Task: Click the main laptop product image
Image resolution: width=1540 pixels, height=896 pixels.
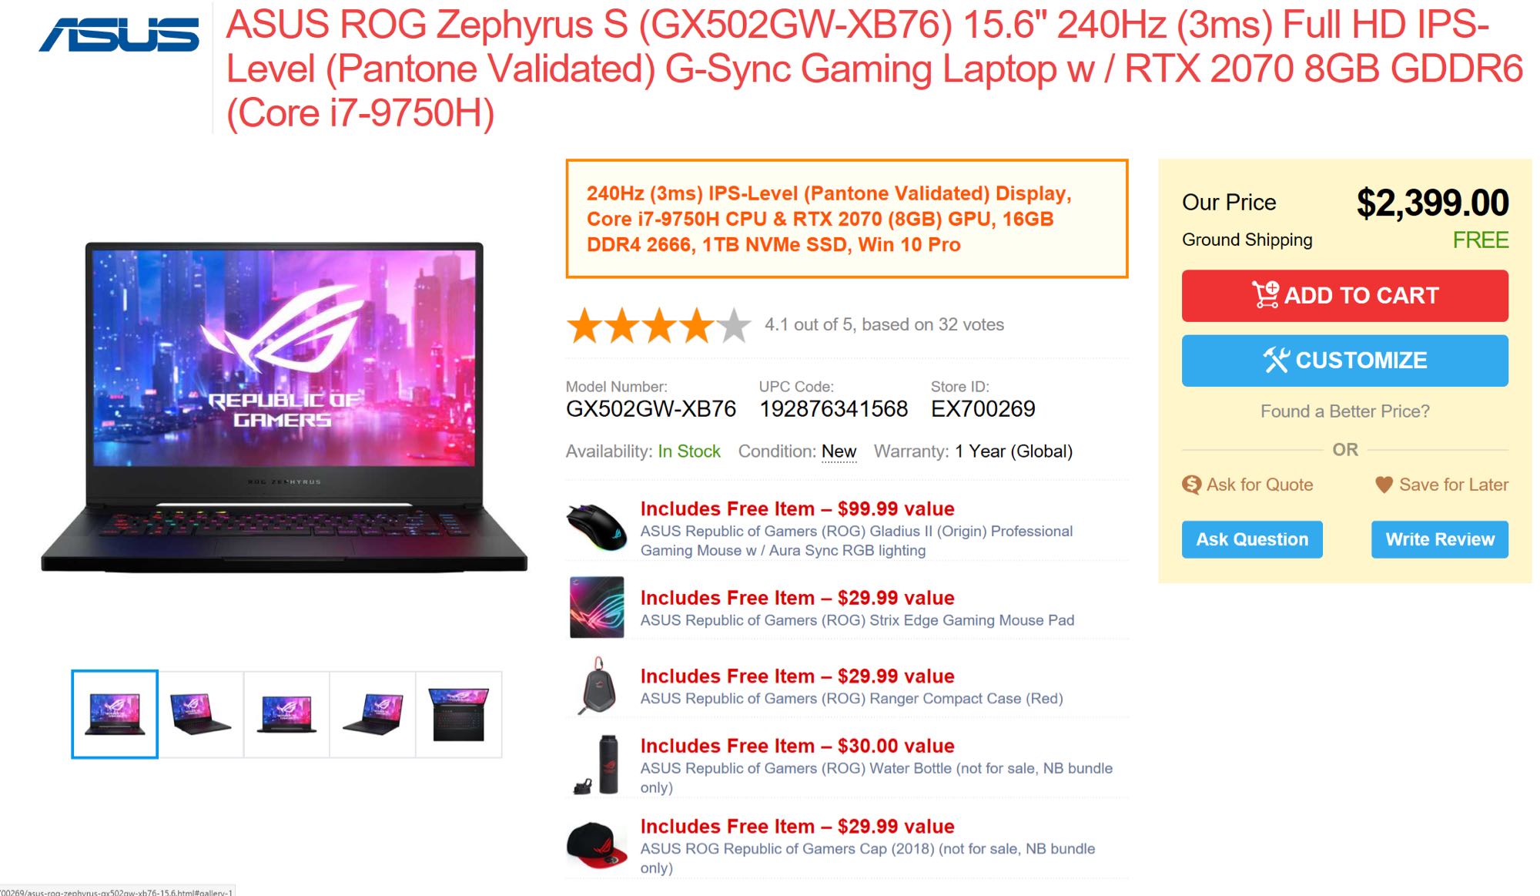Action: point(284,407)
